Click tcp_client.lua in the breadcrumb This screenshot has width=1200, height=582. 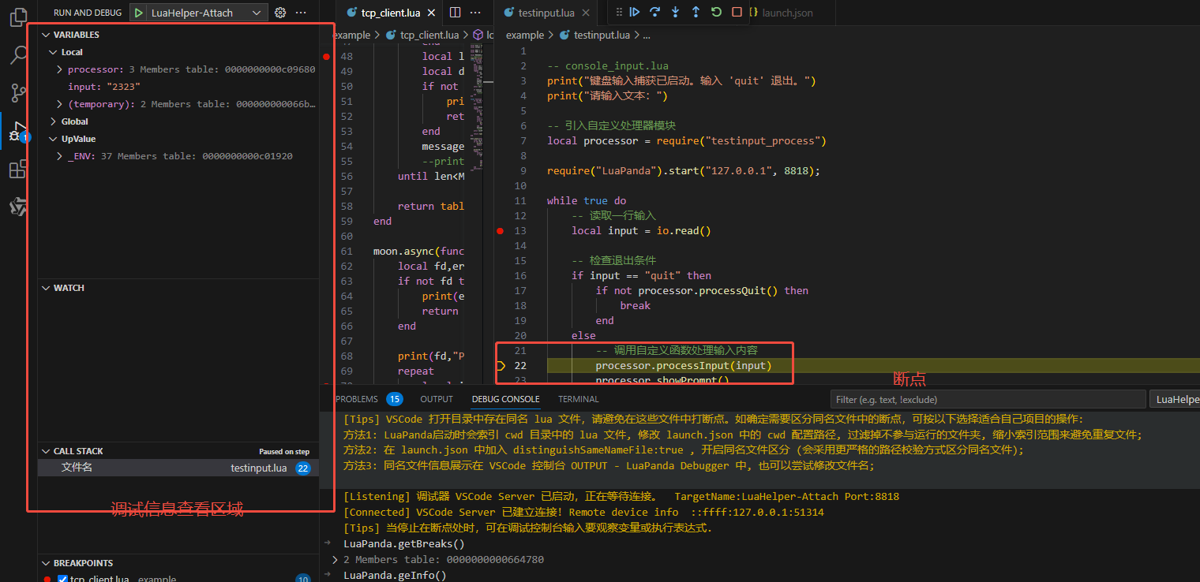(429, 35)
